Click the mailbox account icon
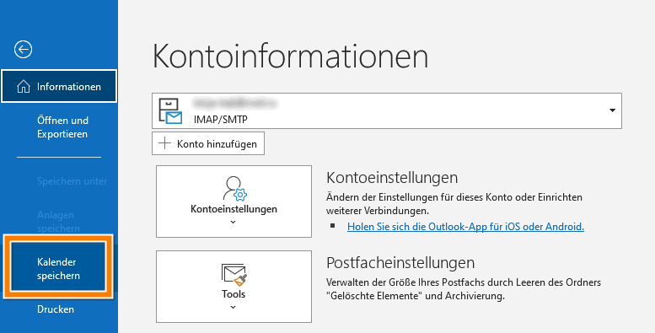Image resolution: width=655 pixels, height=333 pixels. [x=170, y=111]
